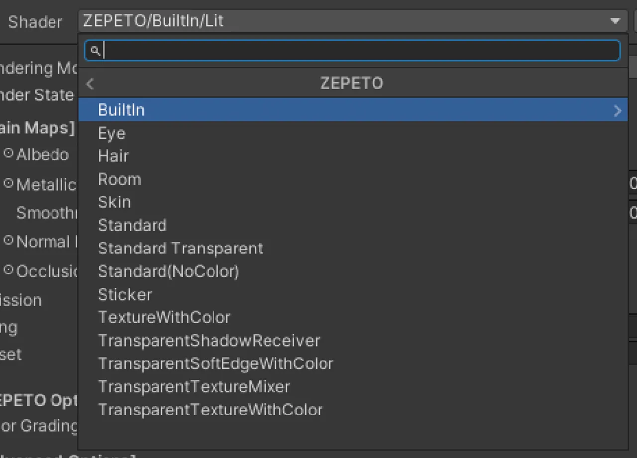
Task: Select the Skin shader
Action: pos(114,202)
